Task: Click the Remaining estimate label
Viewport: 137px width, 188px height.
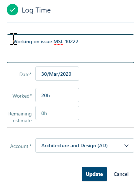Action: (x=20, y=117)
